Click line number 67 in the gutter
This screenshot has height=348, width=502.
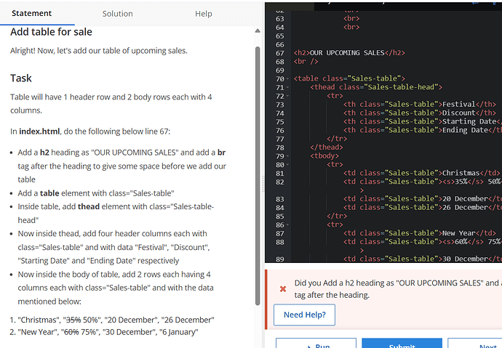[280, 53]
